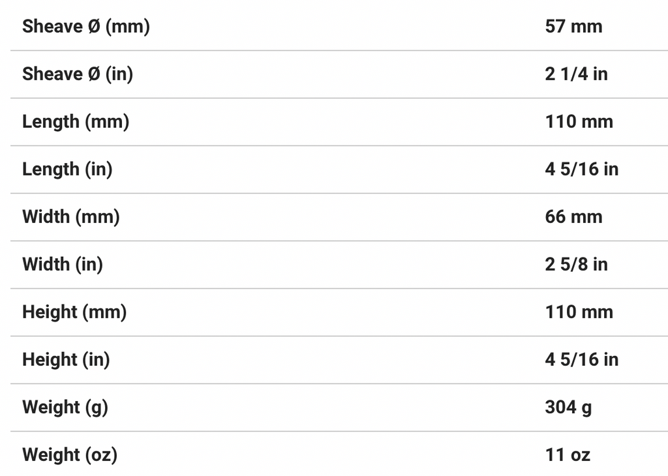Click the "Weight (g)" label
The width and height of the screenshot is (668, 476).
65,408
